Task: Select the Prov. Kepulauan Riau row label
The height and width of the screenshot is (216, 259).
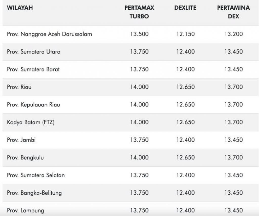Action: [33, 104]
